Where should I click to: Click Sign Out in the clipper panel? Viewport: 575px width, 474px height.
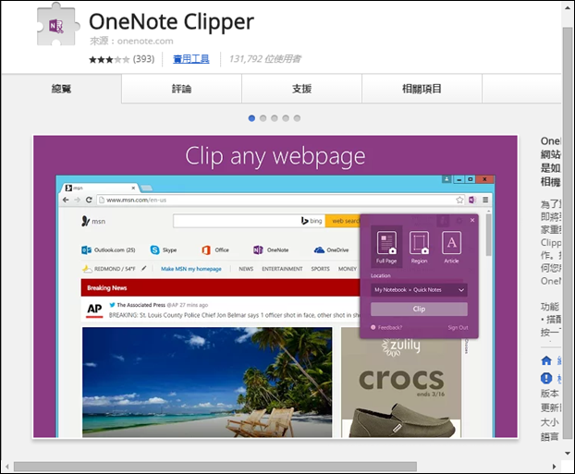(458, 327)
